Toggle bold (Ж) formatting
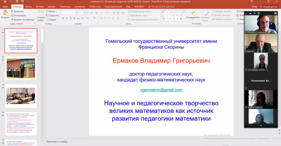The width and height of the screenshot is (281, 146). [63, 18]
